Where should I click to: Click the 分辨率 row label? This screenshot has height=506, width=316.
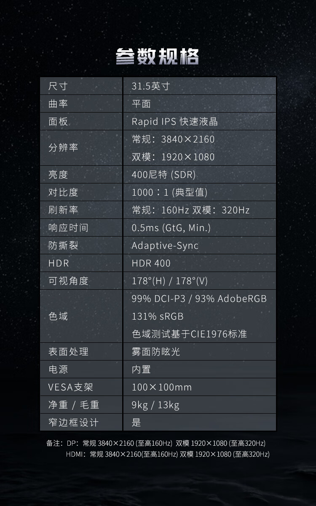click(63, 148)
